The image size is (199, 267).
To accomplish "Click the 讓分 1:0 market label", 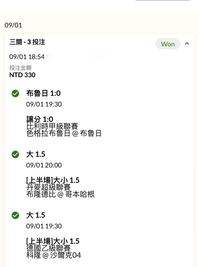I will (x=40, y=119).
